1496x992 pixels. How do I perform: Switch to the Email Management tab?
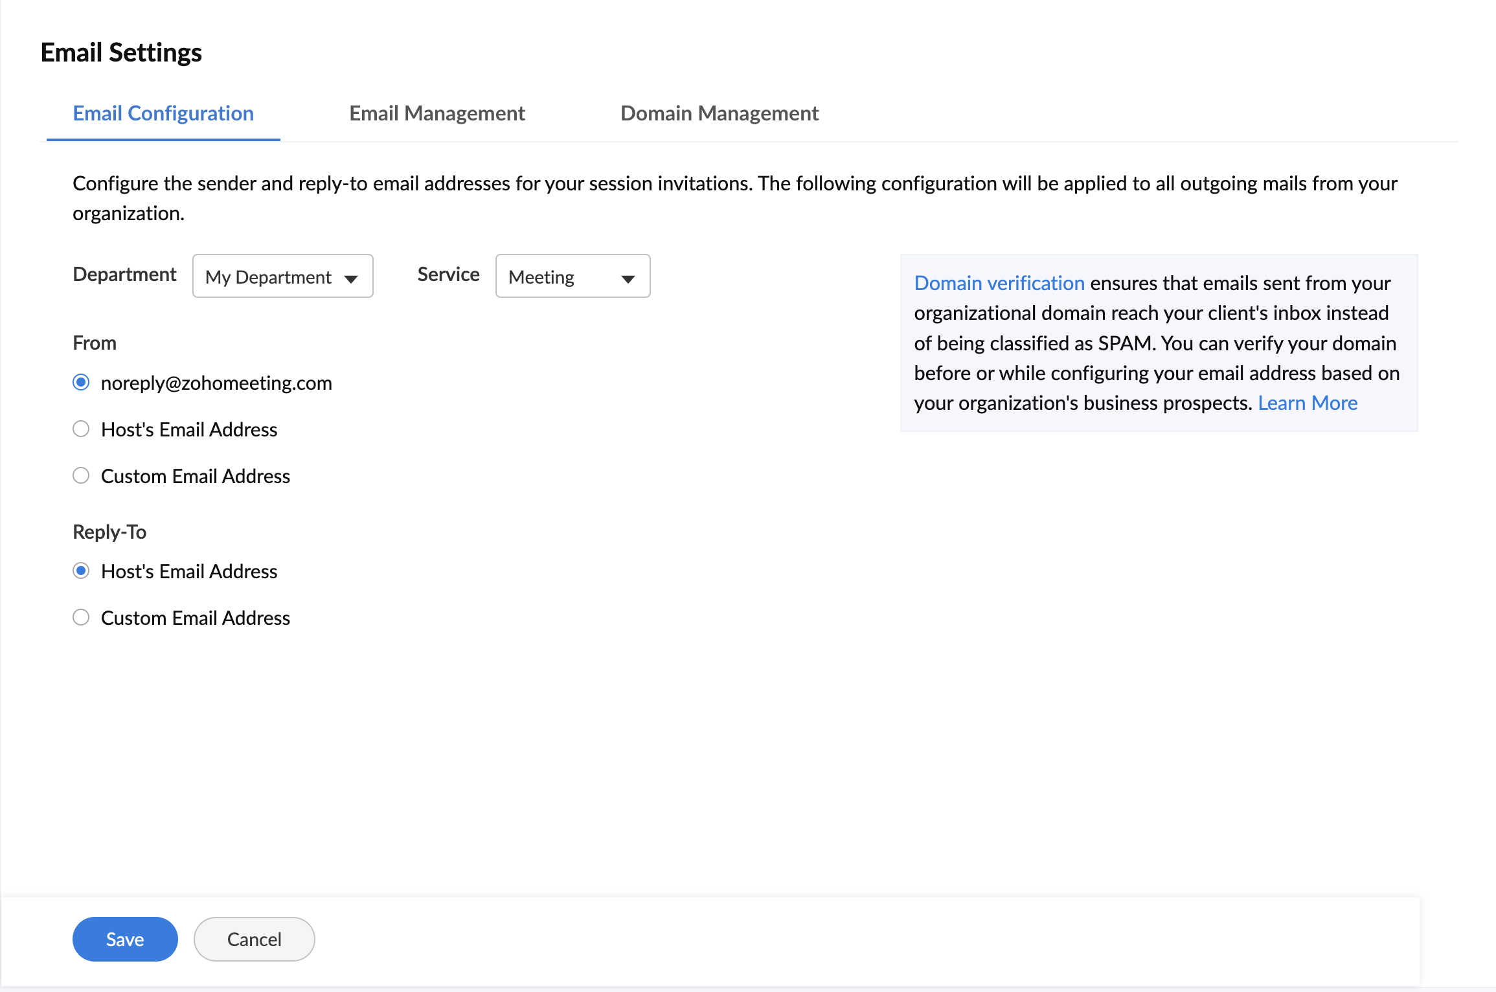437,113
